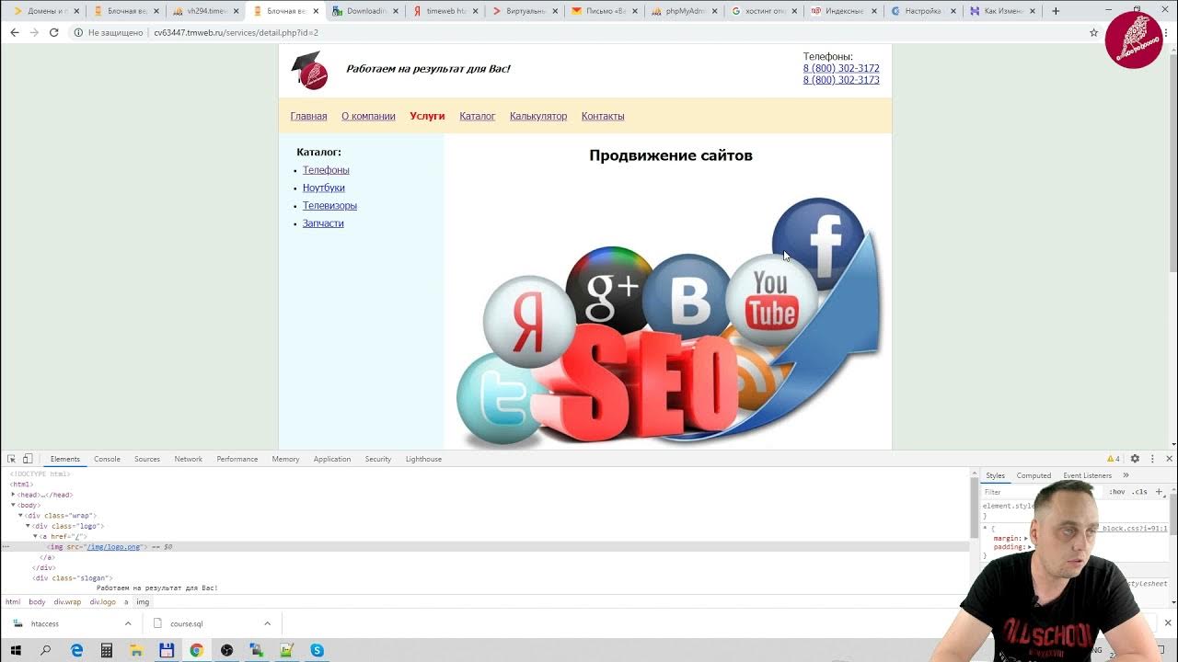Switch to Chrome on the taskbar

pyautogui.click(x=196, y=650)
